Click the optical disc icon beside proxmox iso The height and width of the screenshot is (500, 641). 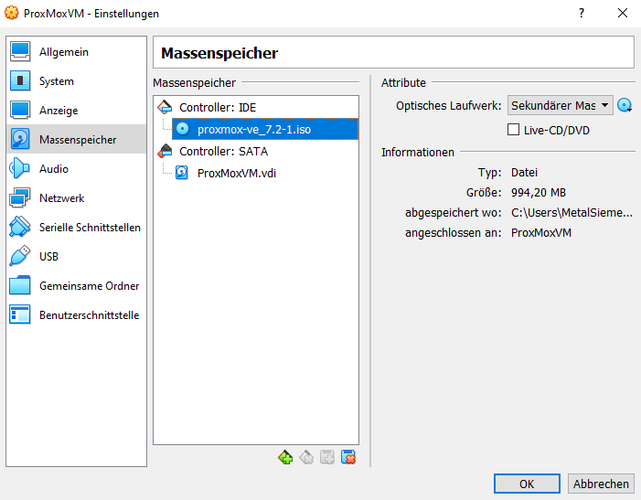point(183,129)
